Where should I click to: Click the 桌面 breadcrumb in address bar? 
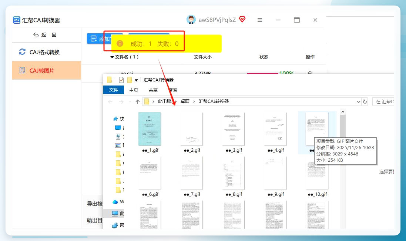(185, 101)
